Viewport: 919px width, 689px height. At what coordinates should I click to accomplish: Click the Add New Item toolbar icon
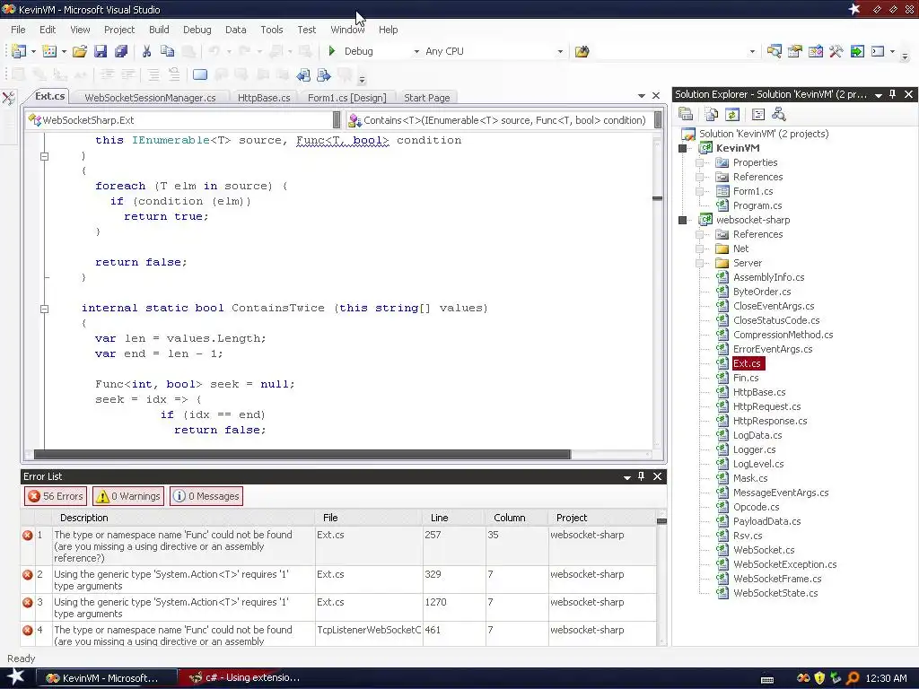[49, 51]
